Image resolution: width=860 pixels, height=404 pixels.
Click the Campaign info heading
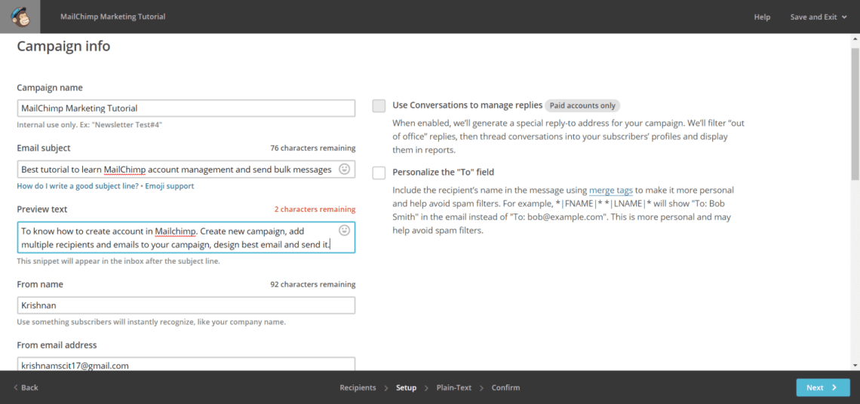[63, 47]
